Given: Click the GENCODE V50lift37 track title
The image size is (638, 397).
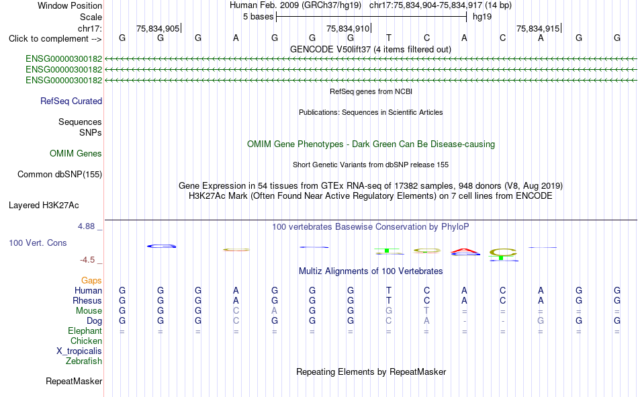Looking at the screenshot, I should 370,49.
